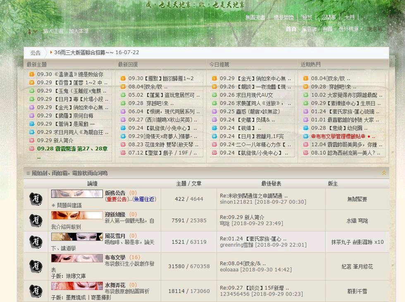405x302 pixels.
Task: Open 泡泡箱 navigation menu item
Action: 374,29
